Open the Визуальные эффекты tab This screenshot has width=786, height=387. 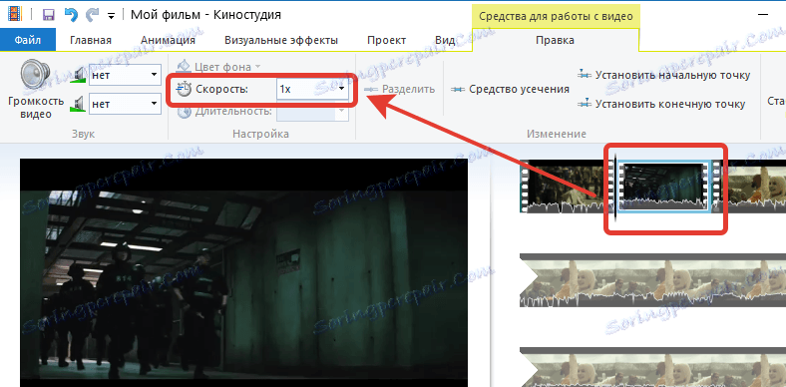281,40
